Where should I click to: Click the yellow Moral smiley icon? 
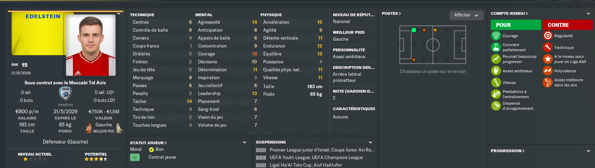coord(151,150)
